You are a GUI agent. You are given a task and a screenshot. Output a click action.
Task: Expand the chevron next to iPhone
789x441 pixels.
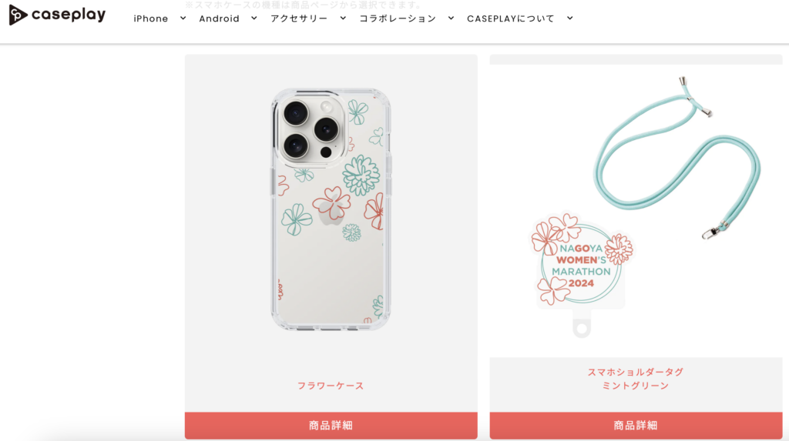(183, 18)
